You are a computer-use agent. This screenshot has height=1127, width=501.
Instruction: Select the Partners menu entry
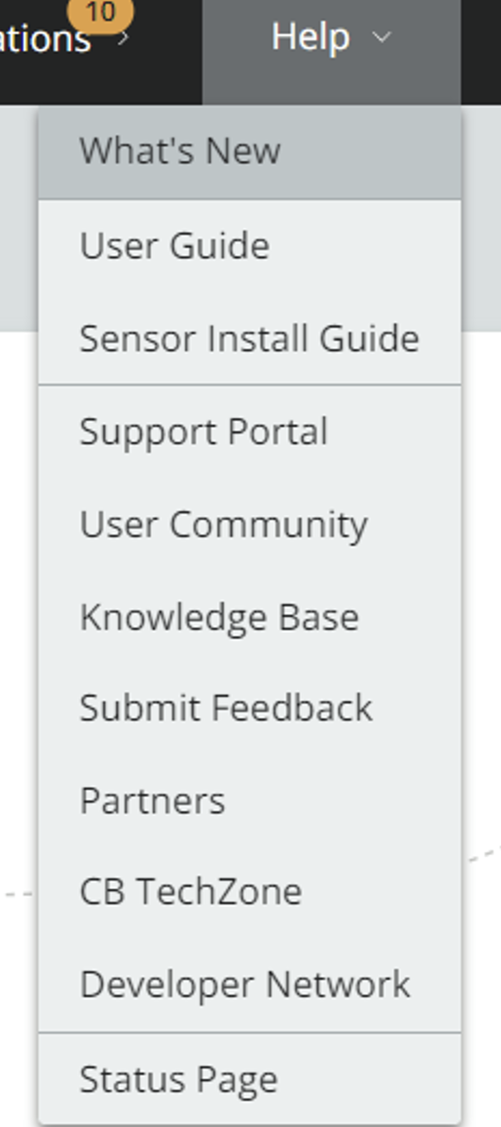pos(152,802)
